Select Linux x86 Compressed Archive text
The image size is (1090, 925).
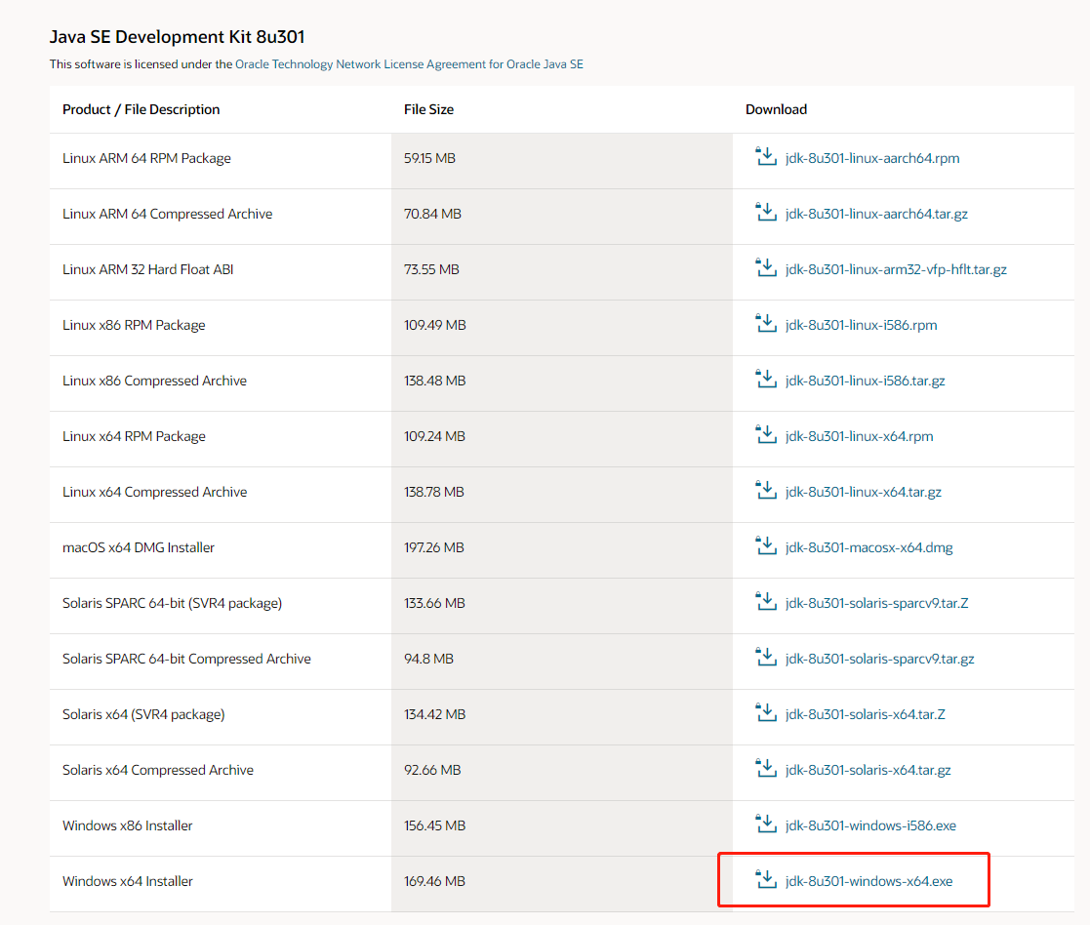(154, 381)
